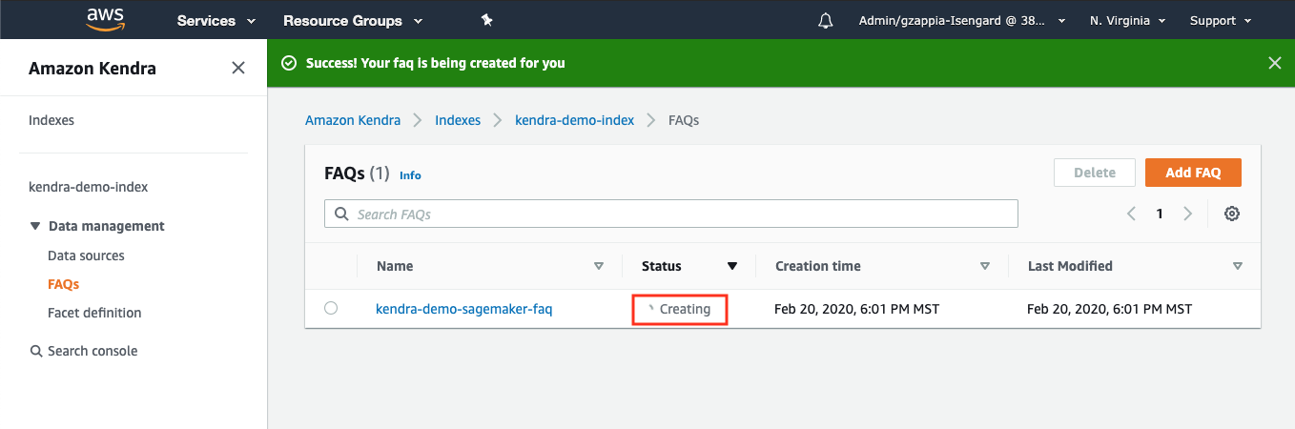The width and height of the screenshot is (1295, 429).
Task: Close the Amazon Kendra side panel
Action: [238, 68]
